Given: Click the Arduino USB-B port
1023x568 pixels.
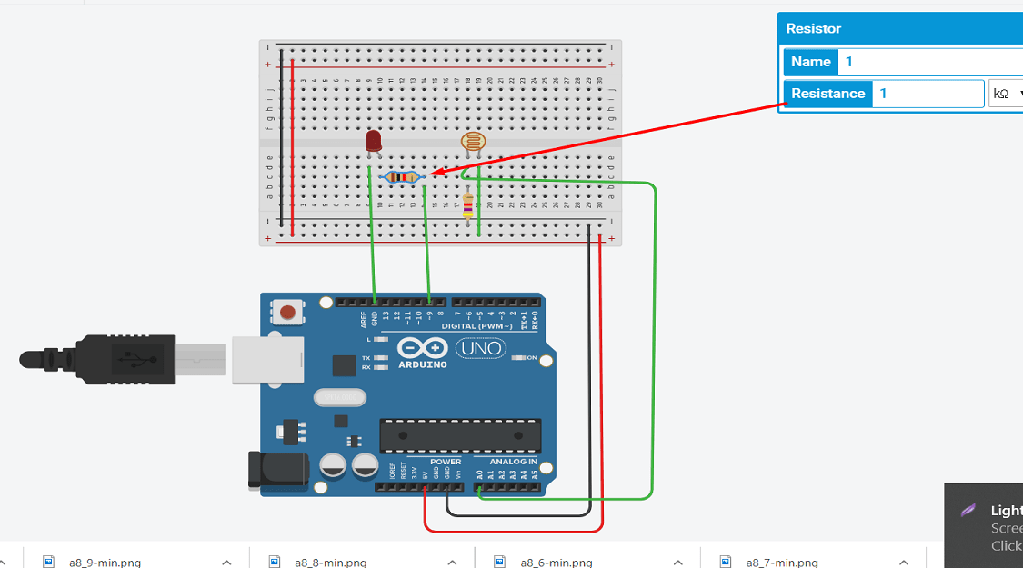Looking at the screenshot, I should (x=268, y=359).
